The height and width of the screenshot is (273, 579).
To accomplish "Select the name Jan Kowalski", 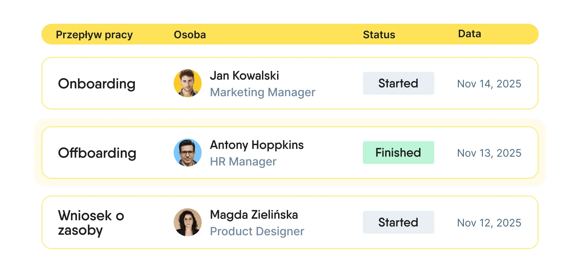I will [x=244, y=75].
